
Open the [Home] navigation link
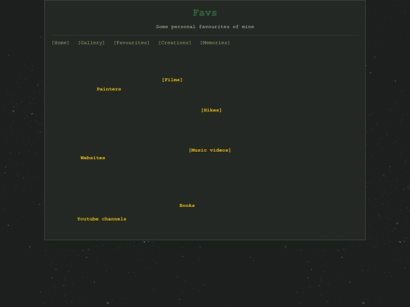[61, 42]
